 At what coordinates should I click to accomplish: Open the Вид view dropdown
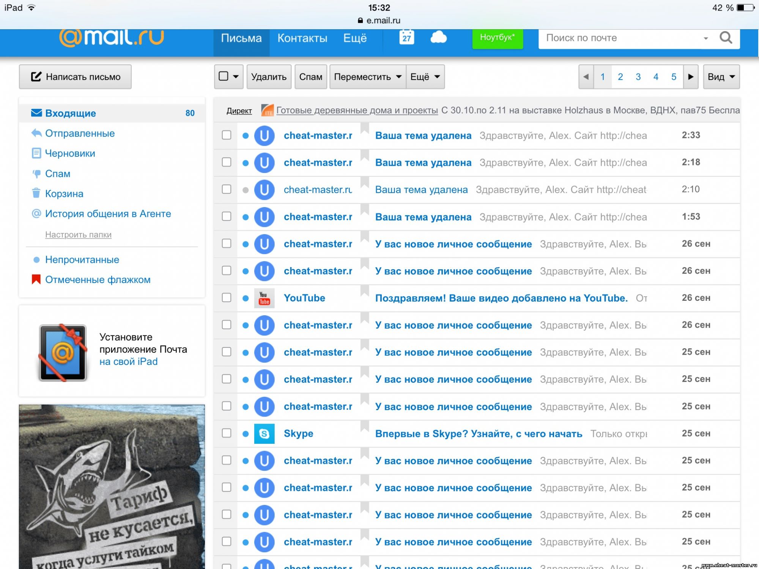pyautogui.click(x=721, y=77)
